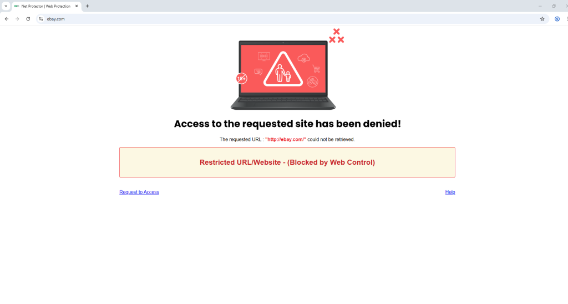568x304 pixels.
Task: Click the Restricted URL/Website blocked banner
Action: click(287, 163)
